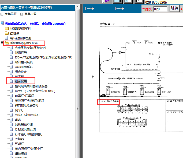Screen dimensions: 183x158
Task: Click the open folder icon of 系统电路图,插头位置
Action: click(x=7, y=43)
